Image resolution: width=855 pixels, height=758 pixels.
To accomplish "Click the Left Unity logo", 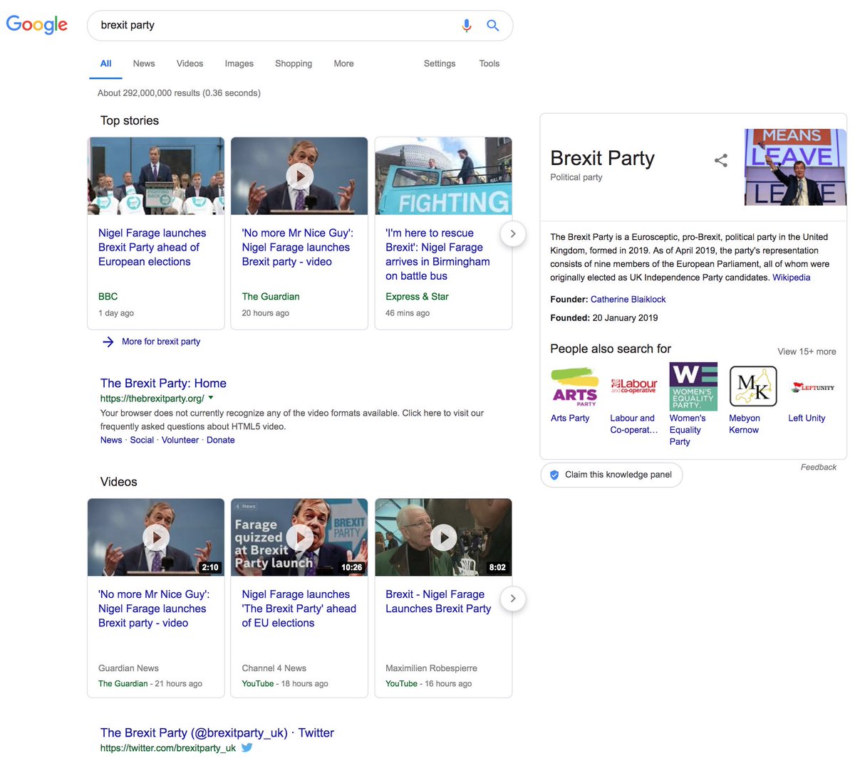I will coord(812,386).
